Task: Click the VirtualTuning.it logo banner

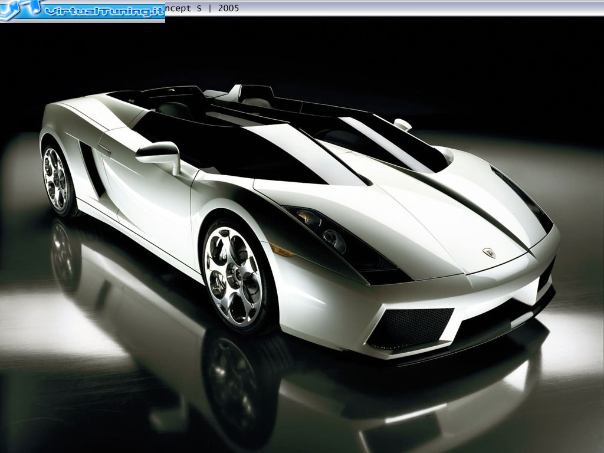Action: 83,11
